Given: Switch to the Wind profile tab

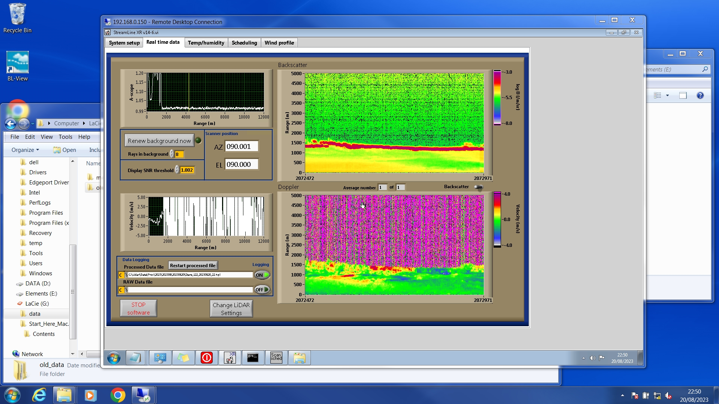Looking at the screenshot, I should (x=279, y=43).
